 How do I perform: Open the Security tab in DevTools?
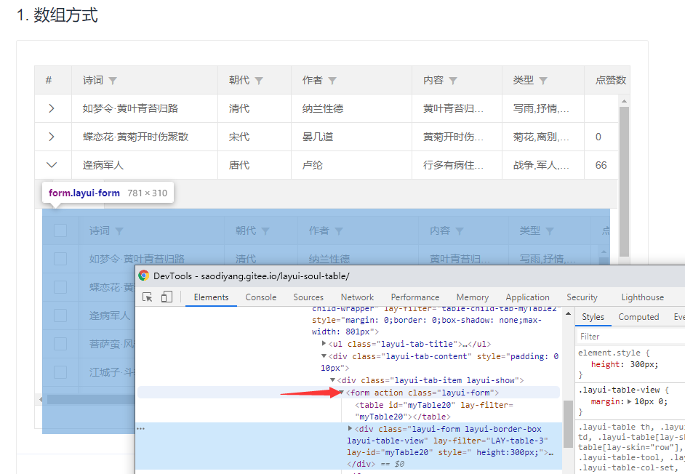pos(582,297)
